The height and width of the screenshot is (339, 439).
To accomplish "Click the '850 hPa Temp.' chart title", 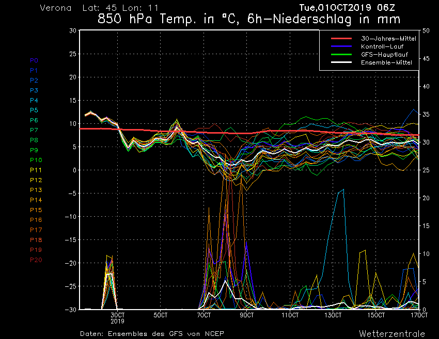I will [146, 19].
